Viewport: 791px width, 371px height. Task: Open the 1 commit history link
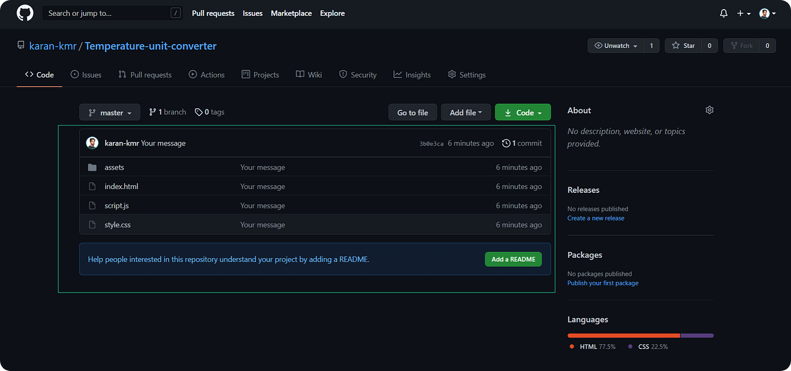522,143
